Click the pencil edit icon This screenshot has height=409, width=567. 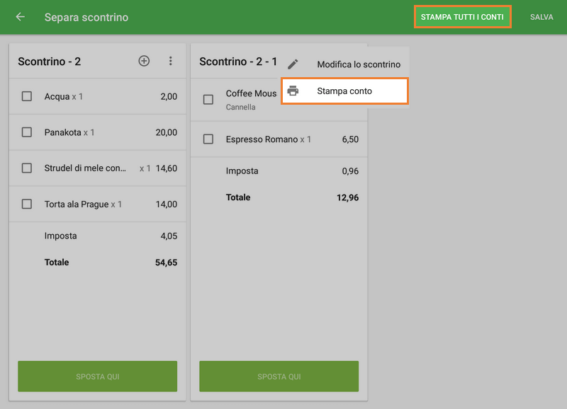(293, 64)
